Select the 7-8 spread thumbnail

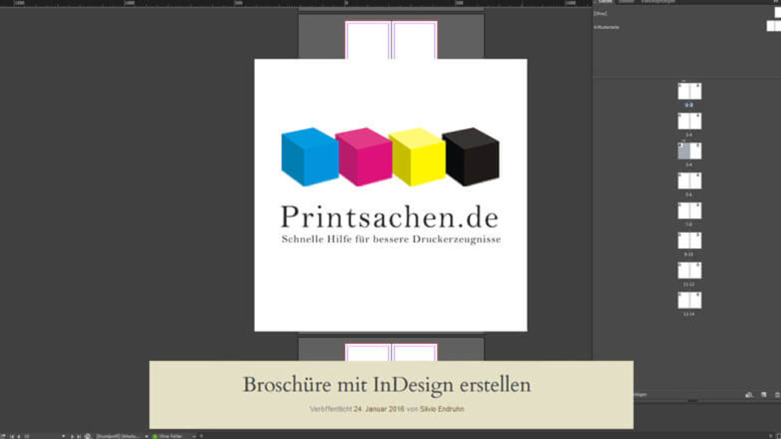(689, 211)
